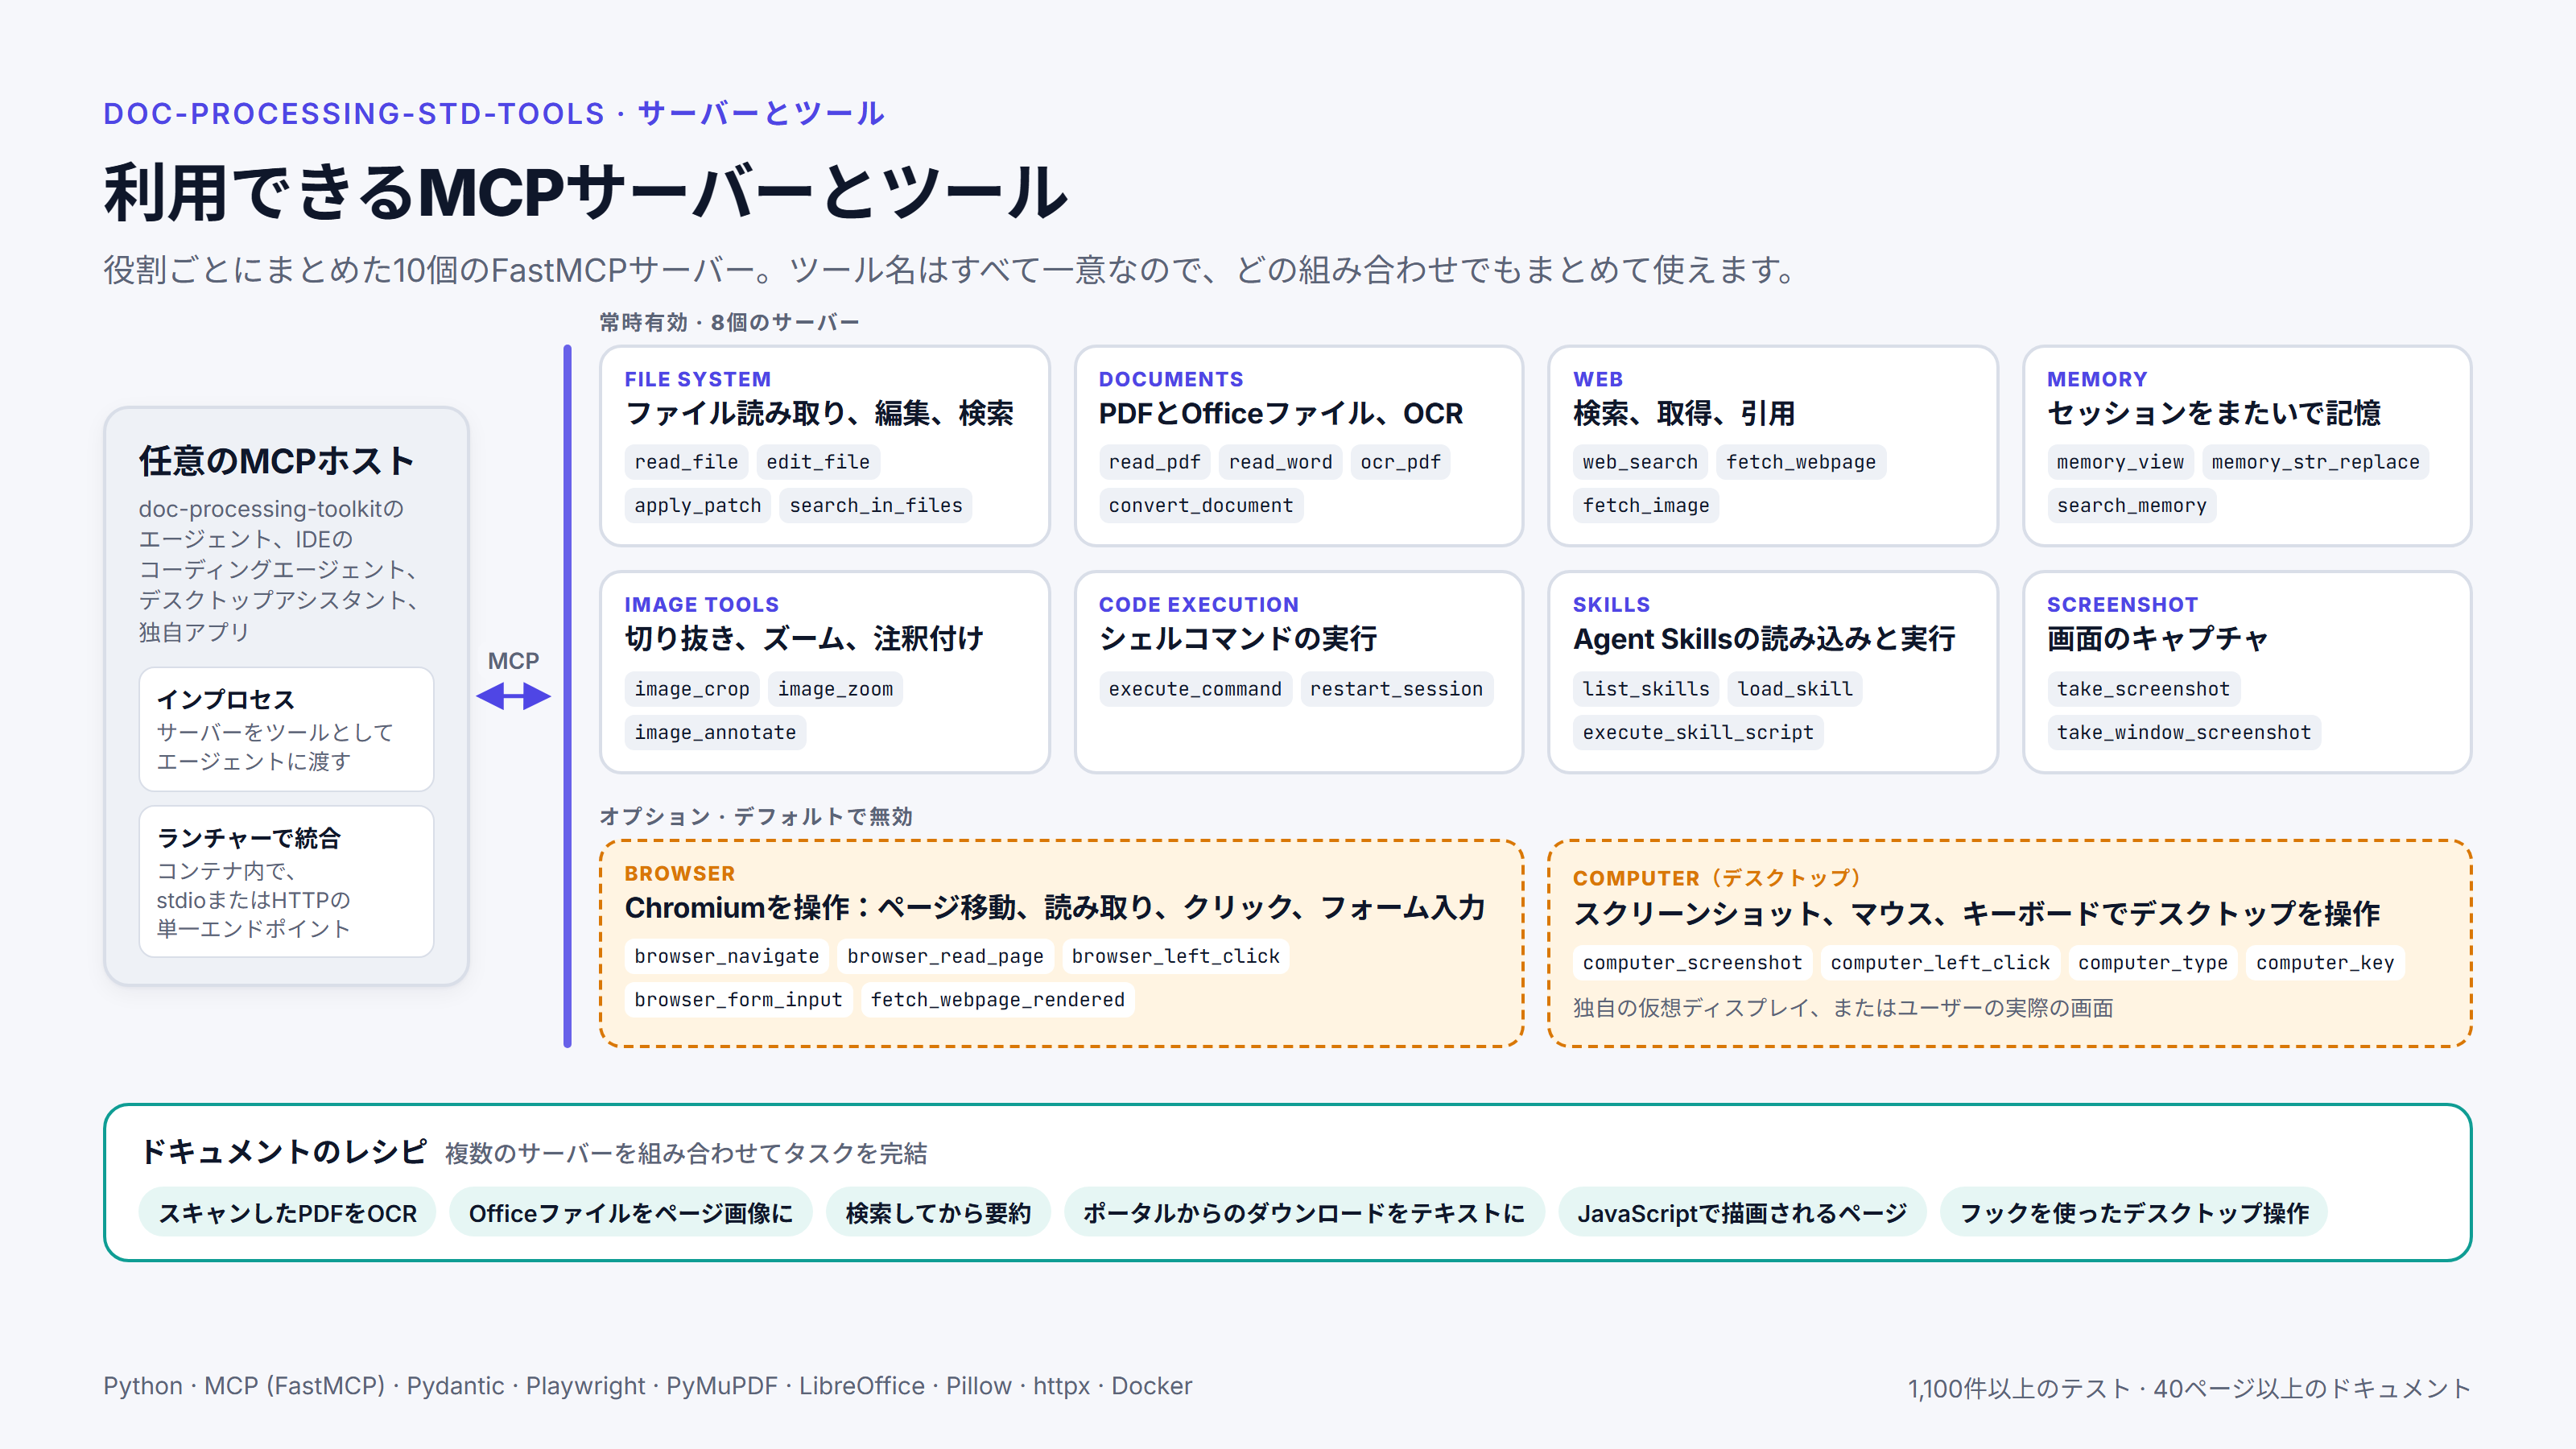The image size is (2576, 1449).
Task: Click the browser_read_page chip
Action: coord(945,957)
